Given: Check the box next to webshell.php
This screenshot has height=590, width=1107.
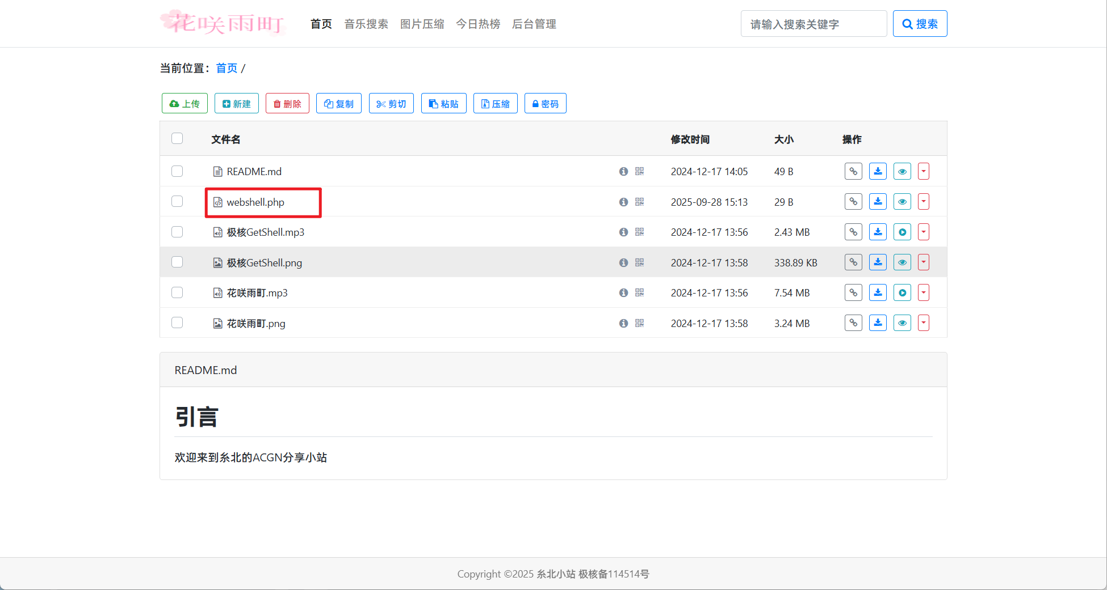Looking at the screenshot, I should tap(177, 202).
